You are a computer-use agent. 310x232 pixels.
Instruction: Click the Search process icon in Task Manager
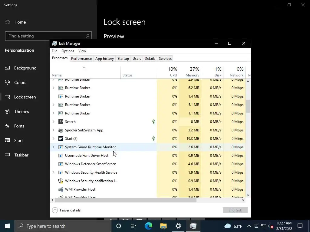61,122
